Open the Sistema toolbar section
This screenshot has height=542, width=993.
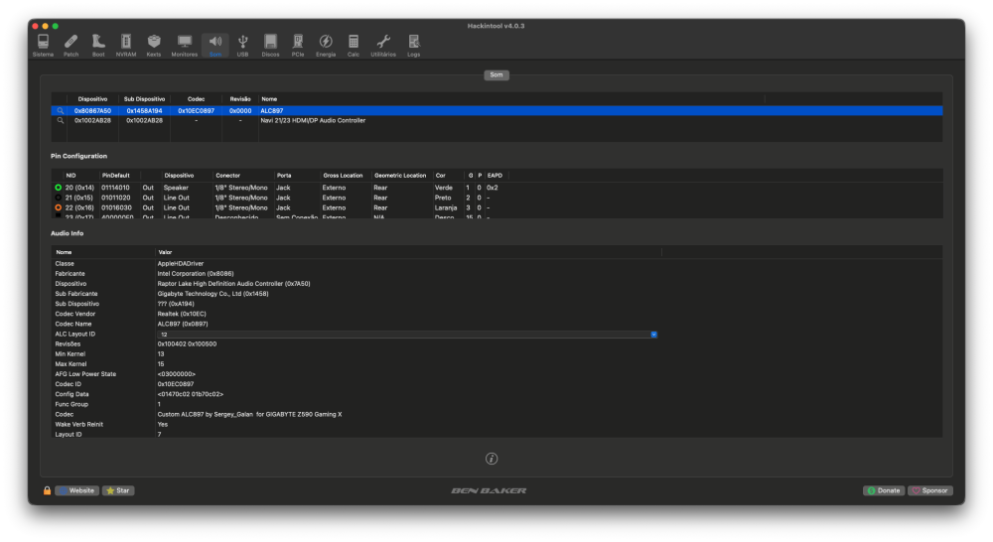[x=43, y=46]
